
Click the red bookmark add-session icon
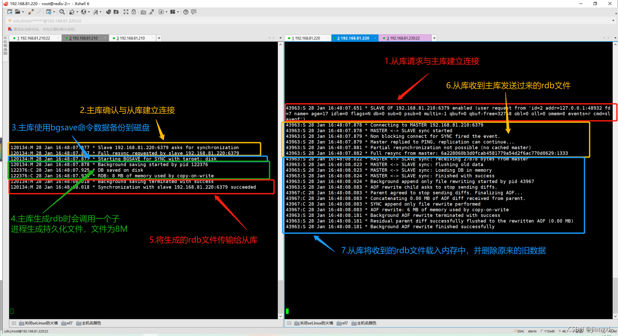pos(10,29)
